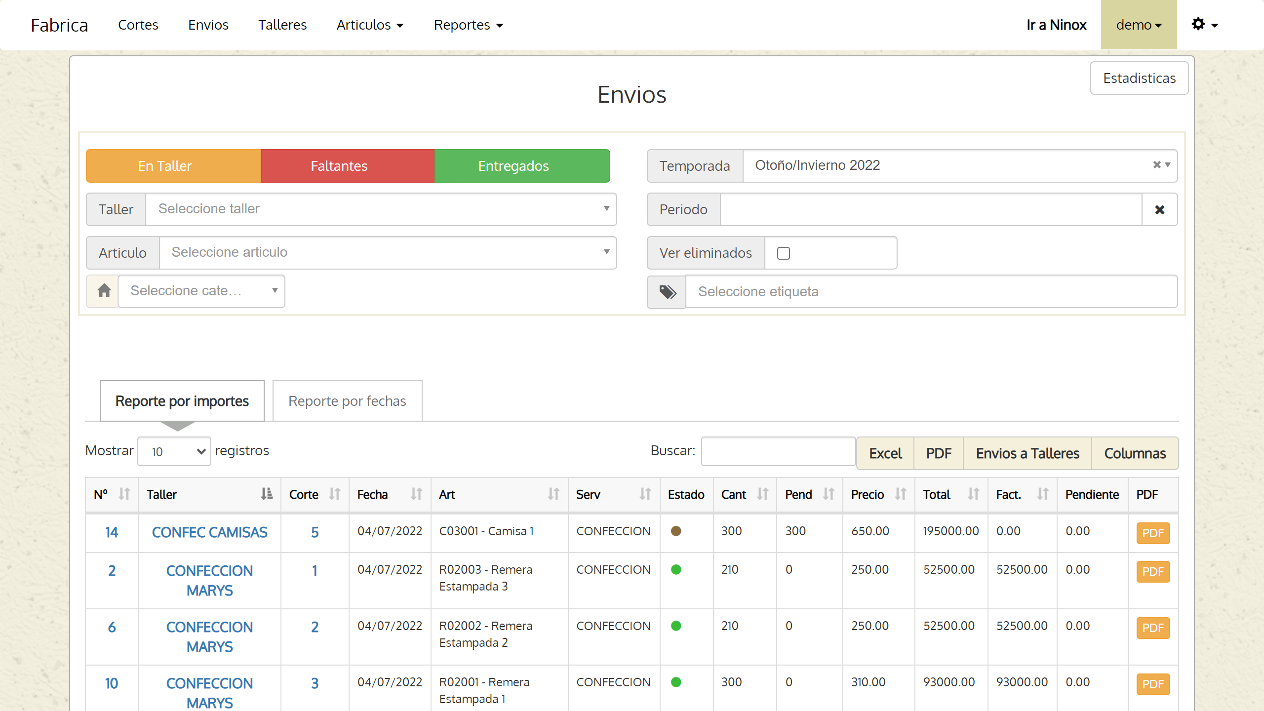The height and width of the screenshot is (711, 1264).
Task: Expand the Articulos nav menu
Action: (x=370, y=25)
